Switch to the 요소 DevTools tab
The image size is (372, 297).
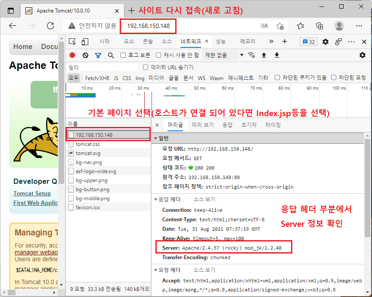(x=129, y=41)
